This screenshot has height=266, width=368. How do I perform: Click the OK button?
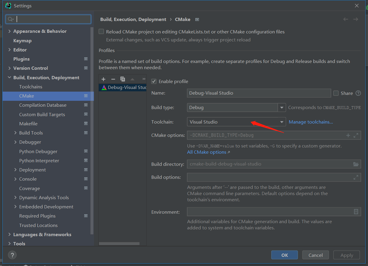[x=285, y=255]
